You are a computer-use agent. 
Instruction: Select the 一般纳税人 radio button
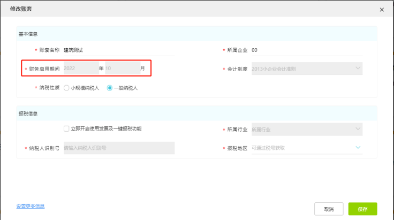[110, 88]
